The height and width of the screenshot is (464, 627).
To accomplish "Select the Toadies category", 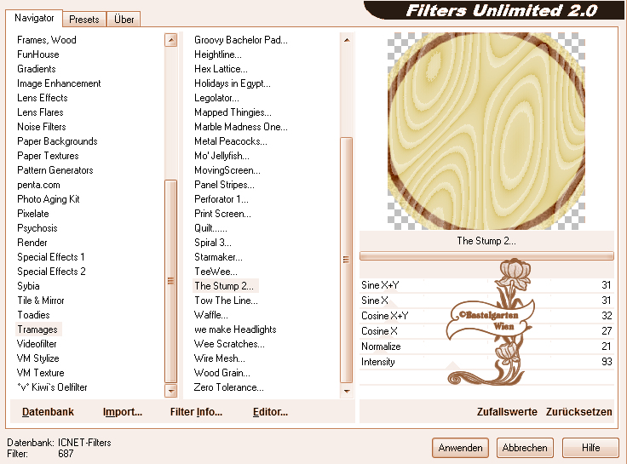I will point(33,315).
